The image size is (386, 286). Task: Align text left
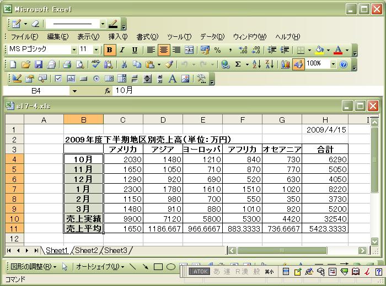pyautogui.click(x=151, y=50)
